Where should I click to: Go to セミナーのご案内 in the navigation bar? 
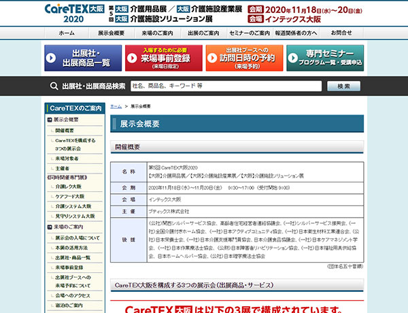250,33
